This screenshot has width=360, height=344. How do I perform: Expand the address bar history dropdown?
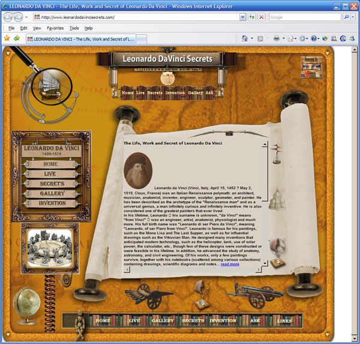click(242, 17)
